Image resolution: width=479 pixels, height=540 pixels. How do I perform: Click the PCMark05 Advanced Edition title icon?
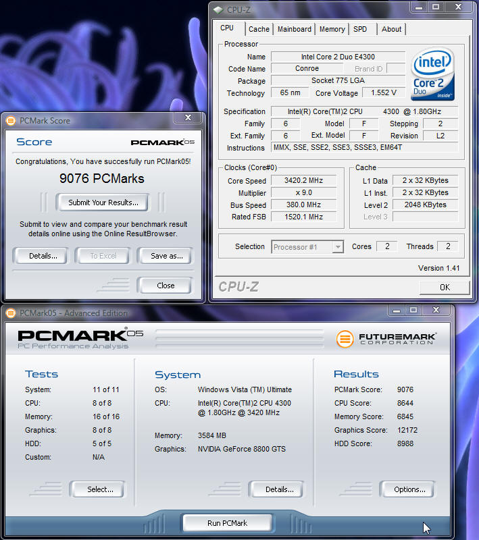click(11, 313)
